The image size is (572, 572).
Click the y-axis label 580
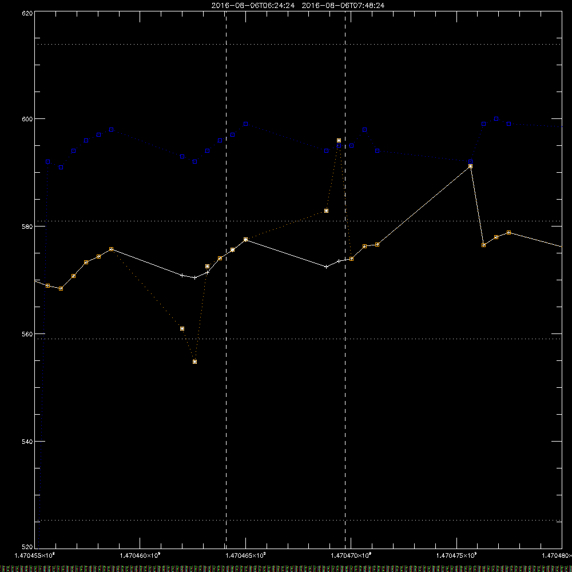(27, 226)
